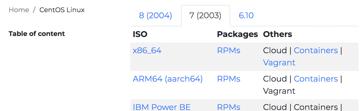Click the Others column header
Image resolution: width=360 pixels, height=111 pixels.
tap(278, 34)
